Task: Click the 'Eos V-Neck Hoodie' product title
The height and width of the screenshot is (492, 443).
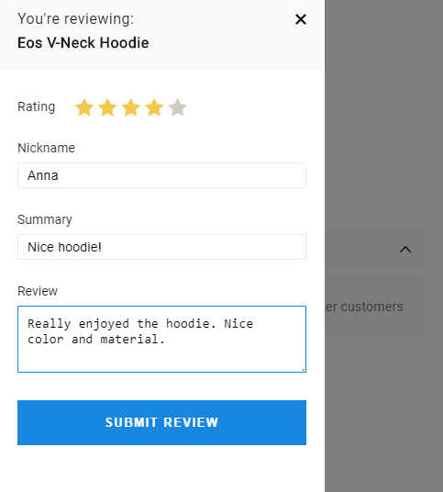Action: tap(83, 42)
